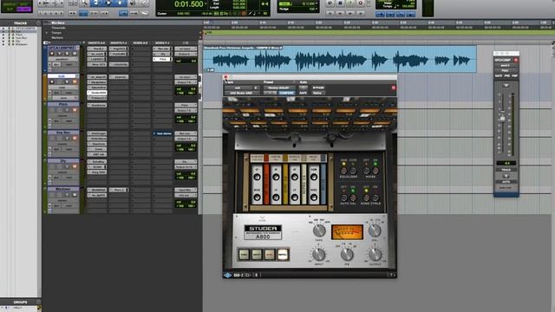This screenshot has width=555, height=312.
Task: Click the Timecode ruler label
Action: coord(59,28)
